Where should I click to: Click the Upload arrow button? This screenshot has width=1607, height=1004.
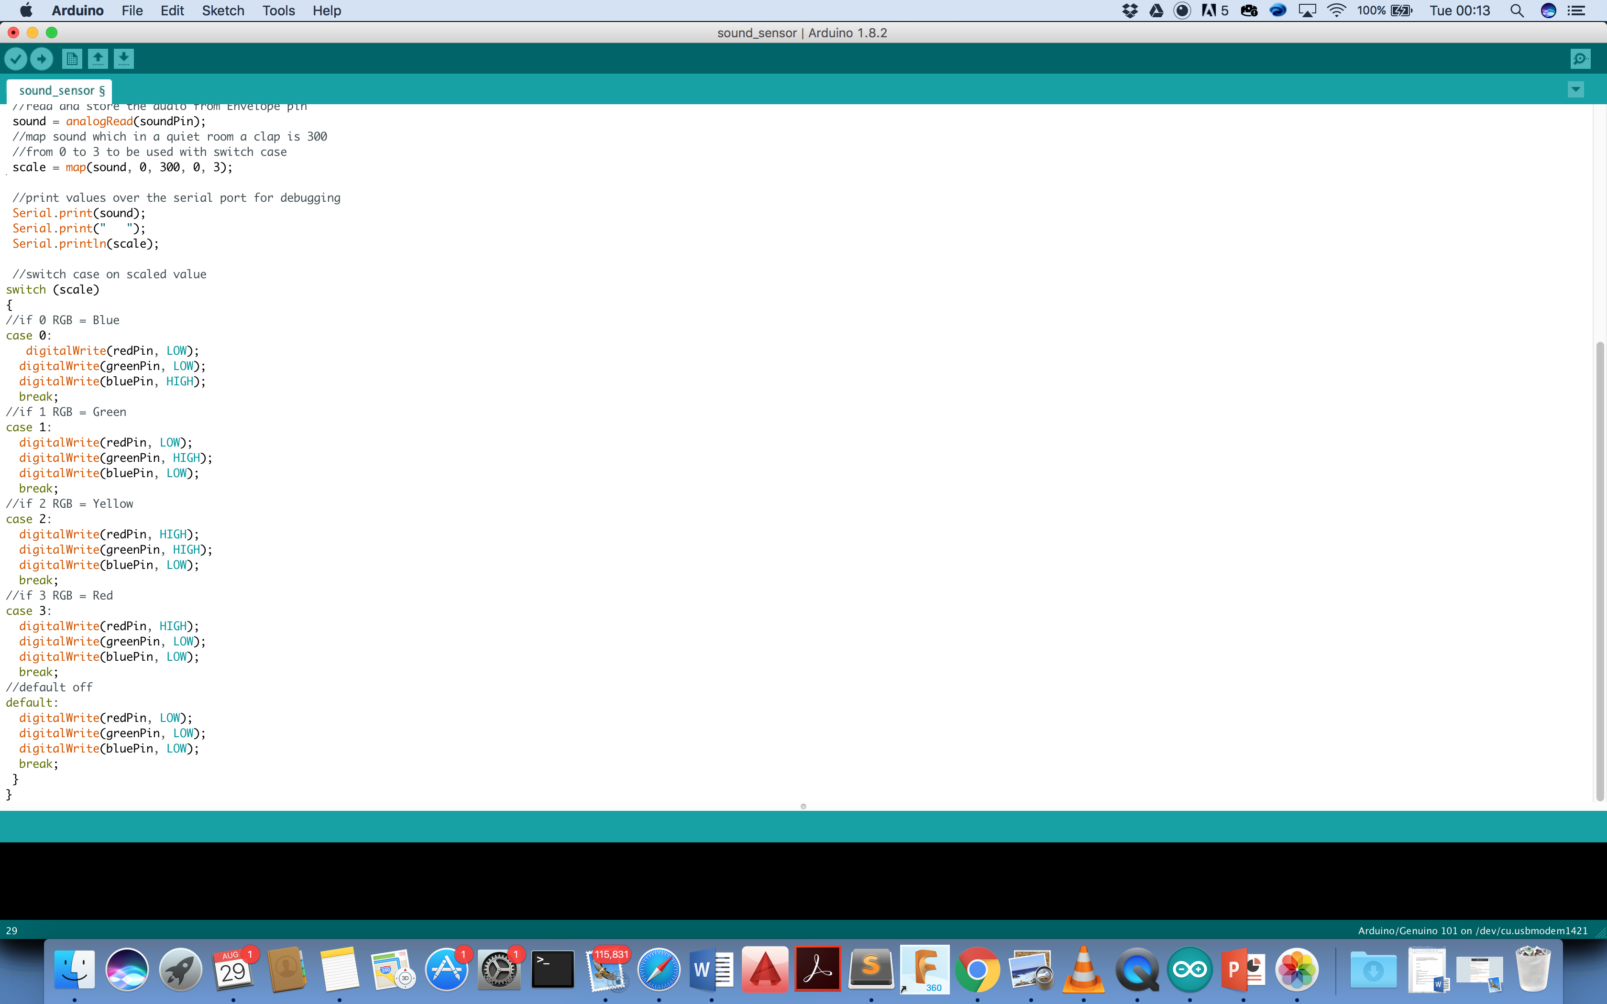(42, 59)
